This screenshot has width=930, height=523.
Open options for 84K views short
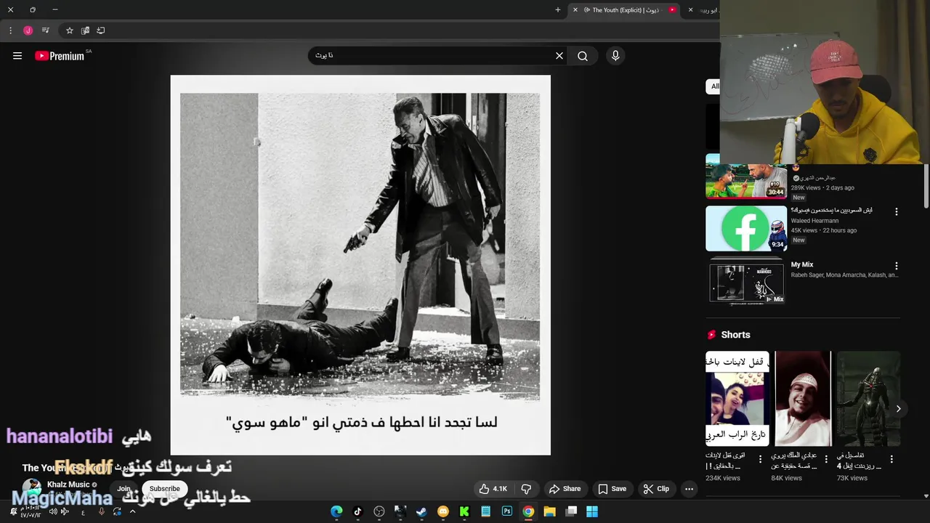click(x=826, y=459)
